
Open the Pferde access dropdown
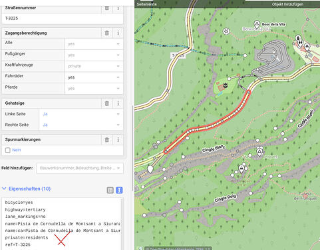pyautogui.click(x=94, y=89)
